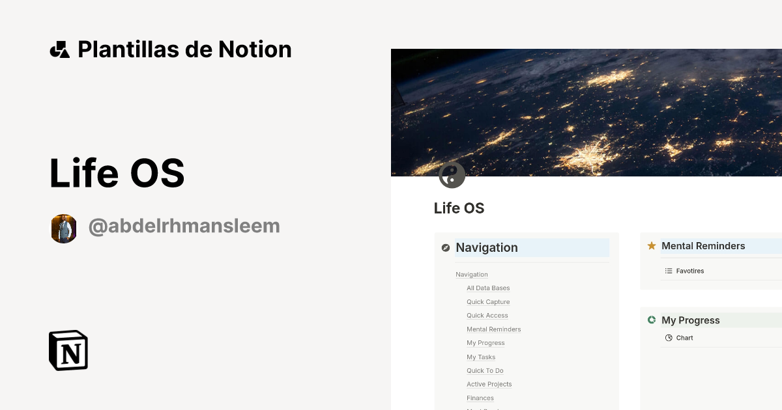Click the compass icon beside Navigation
This screenshot has width=782, height=410.
point(446,247)
